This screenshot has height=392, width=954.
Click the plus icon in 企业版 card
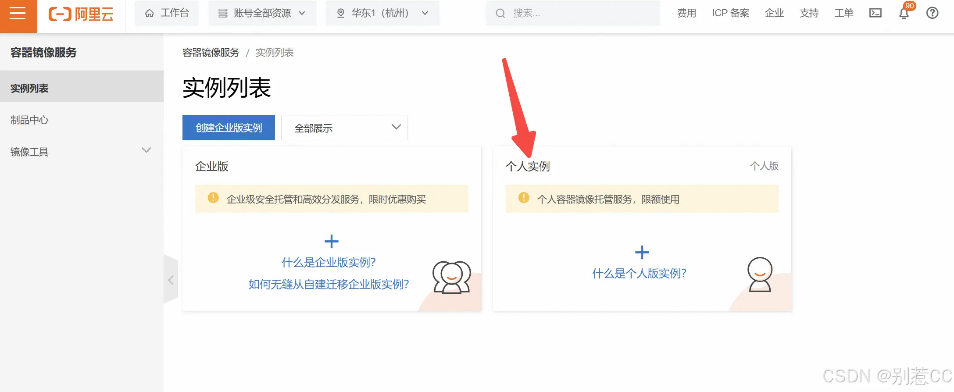click(332, 241)
